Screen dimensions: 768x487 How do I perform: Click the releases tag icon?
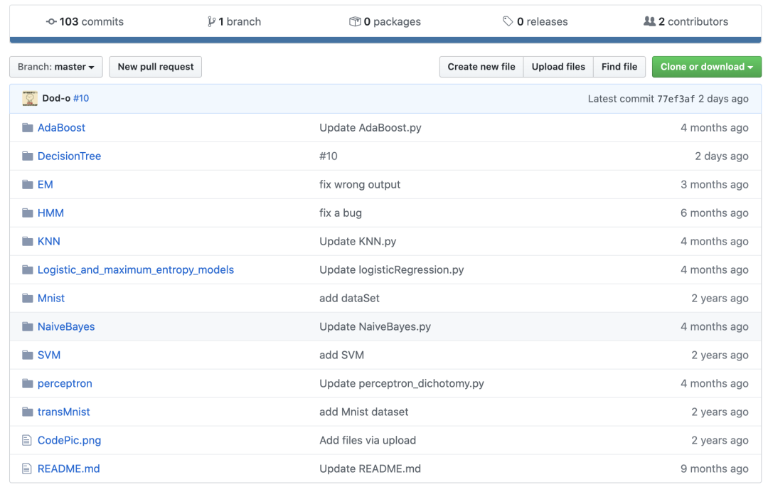tap(508, 22)
